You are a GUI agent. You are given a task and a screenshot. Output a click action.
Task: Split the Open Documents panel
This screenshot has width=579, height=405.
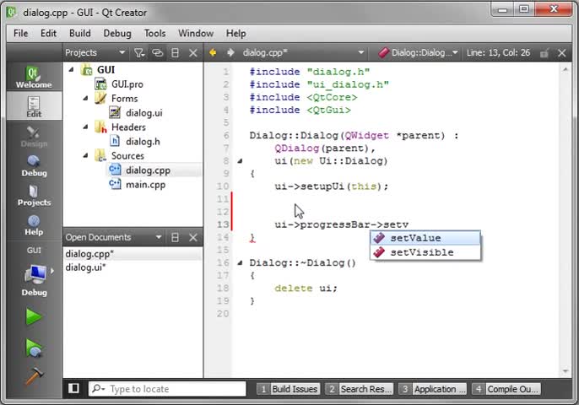click(175, 237)
